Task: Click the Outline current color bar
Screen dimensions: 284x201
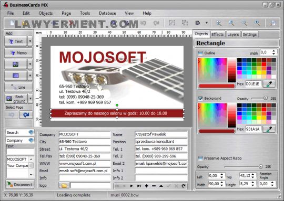Action: [x=217, y=86]
